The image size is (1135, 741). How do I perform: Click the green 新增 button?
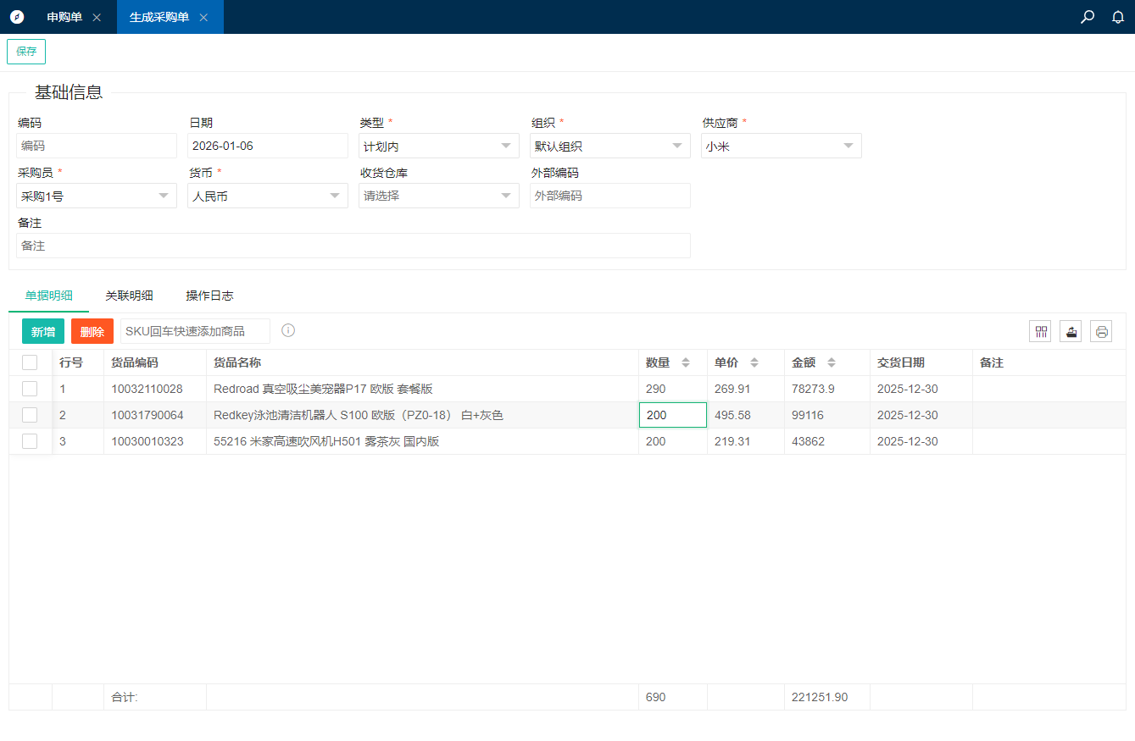(43, 331)
